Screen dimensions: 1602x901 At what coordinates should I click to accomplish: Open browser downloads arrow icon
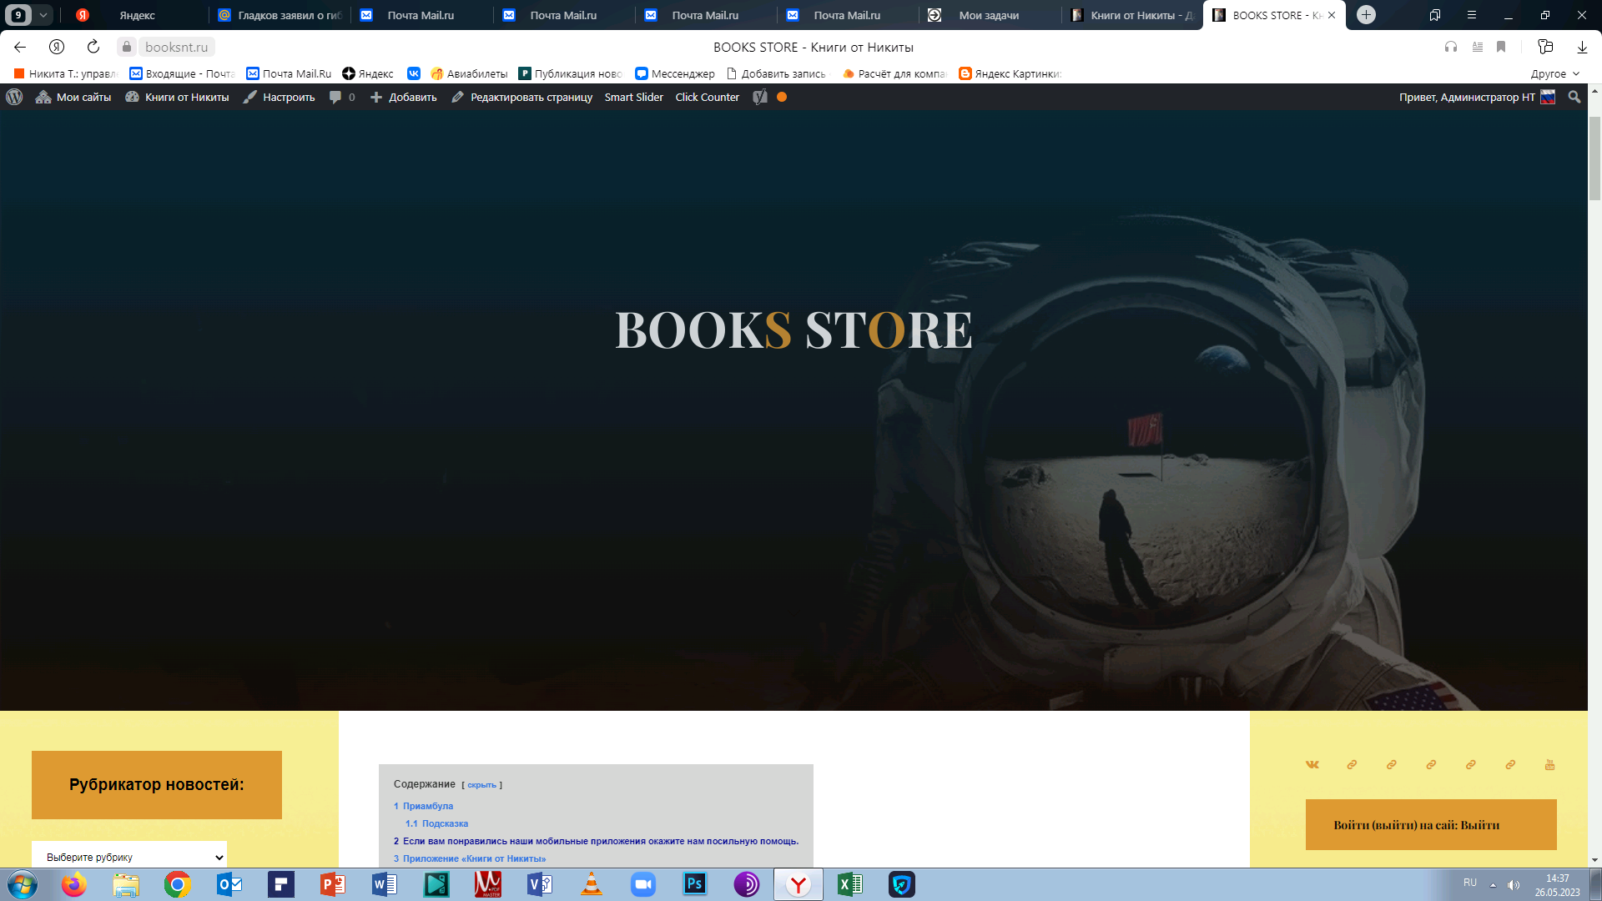tap(1582, 47)
